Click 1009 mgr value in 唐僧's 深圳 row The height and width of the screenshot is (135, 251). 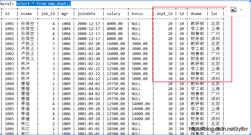pos(66,99)
